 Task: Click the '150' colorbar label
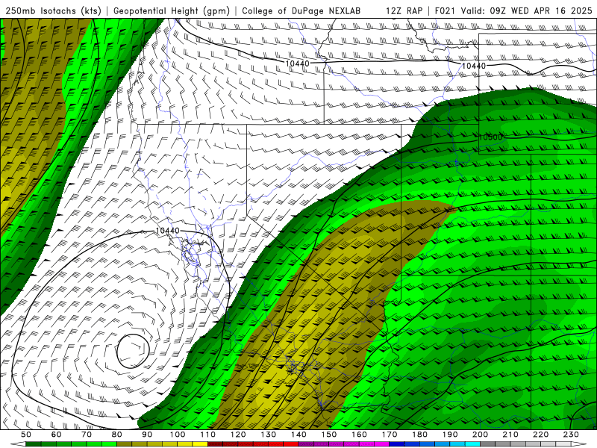328,435
